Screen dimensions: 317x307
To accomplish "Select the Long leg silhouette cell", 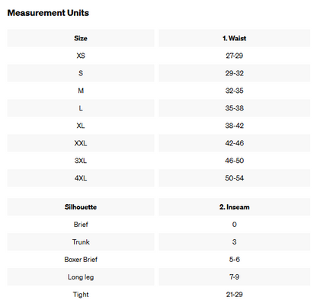I will coord(81,277).
